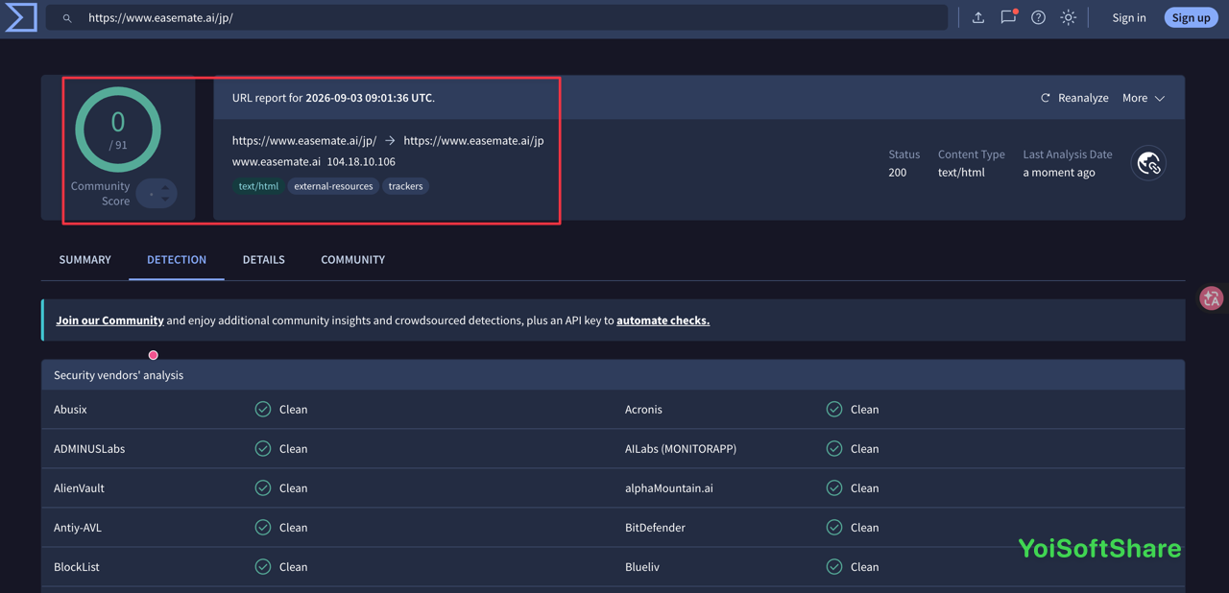Click the check icon beside alphaMountain.ai
The width and height of the screenshot is (1229, 593).
tap(834, 487)
